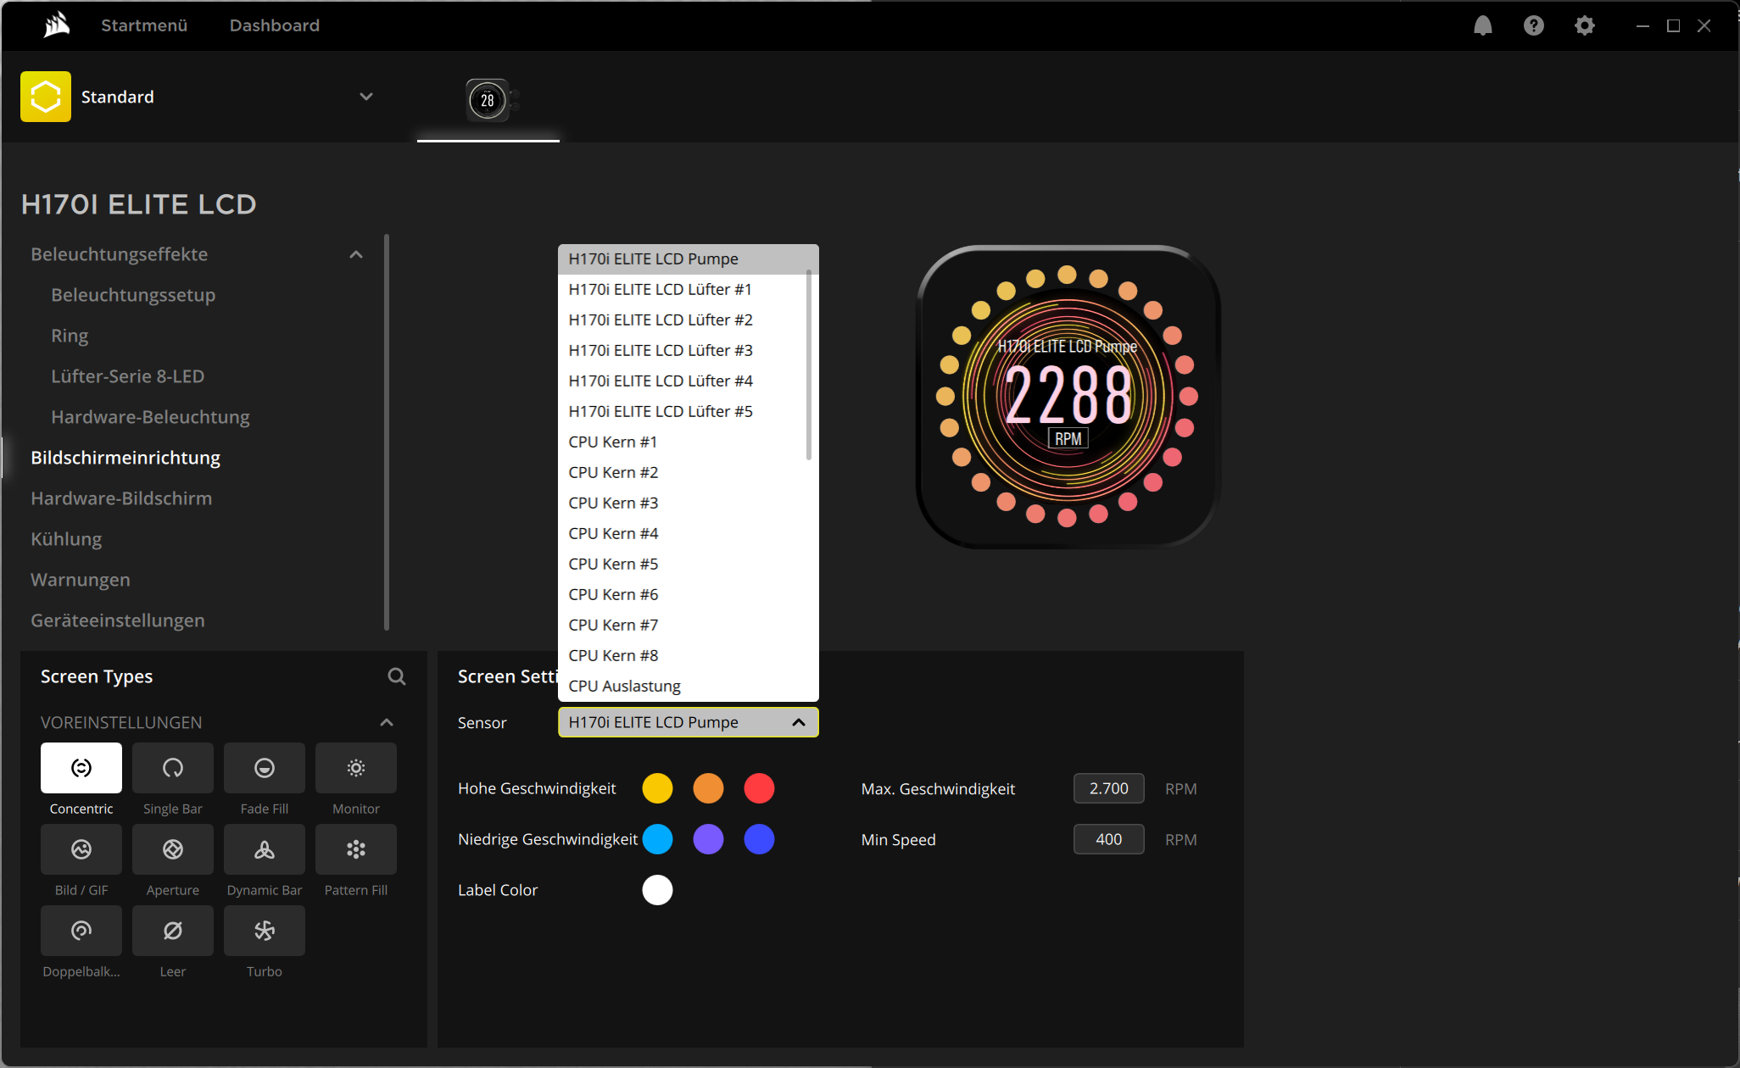Select the Bild / GIF screen type

(x=81, y=849)
